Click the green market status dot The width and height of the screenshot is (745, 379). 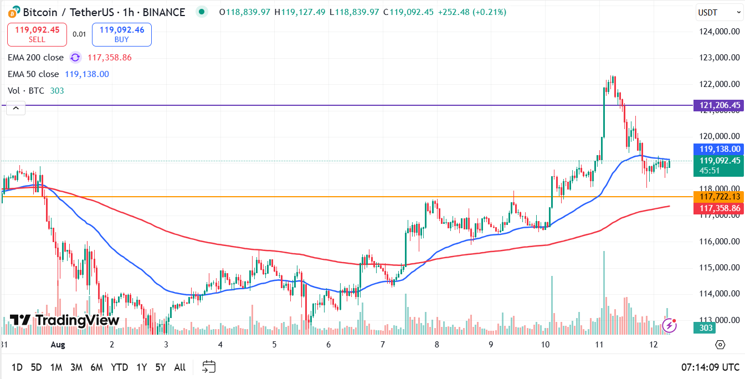pos(202,12)
